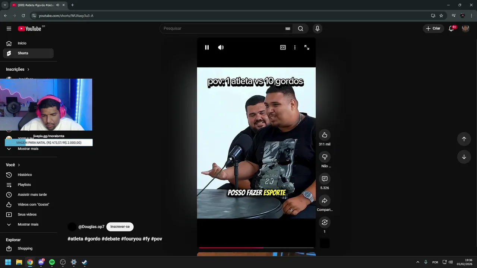Open Histórico in the sidebar
The width and height of the screenshot is (477, 268).
click(x=28, y=175)
